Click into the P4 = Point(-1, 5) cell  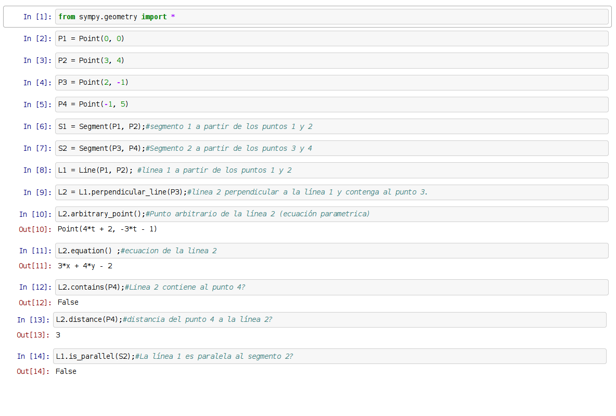[332, 105]
